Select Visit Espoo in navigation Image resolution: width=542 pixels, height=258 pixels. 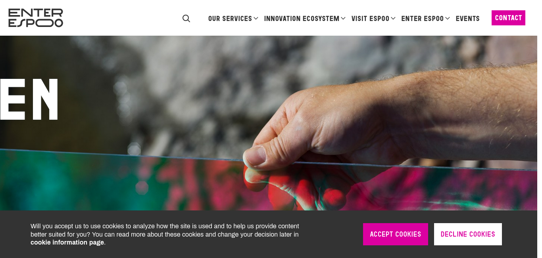point(370,19)
